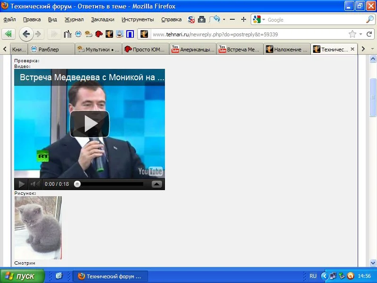Switch to the Американцы YouTube tab
The height and width of the screenshot is (283, 377).
tap(193, 50)
